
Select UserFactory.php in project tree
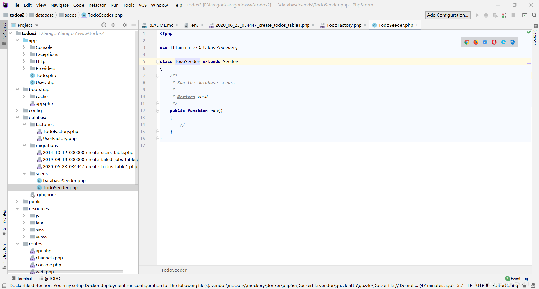pos(60,138)
